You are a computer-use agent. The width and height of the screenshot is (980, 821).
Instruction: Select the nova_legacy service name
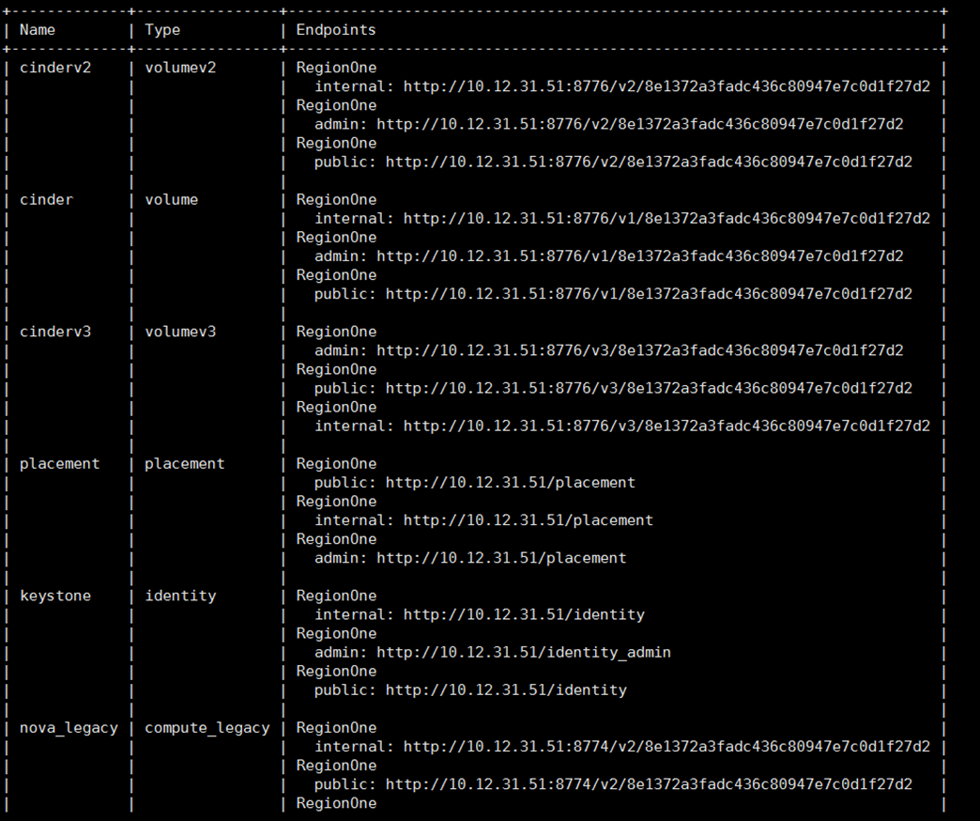pos(69,728)
